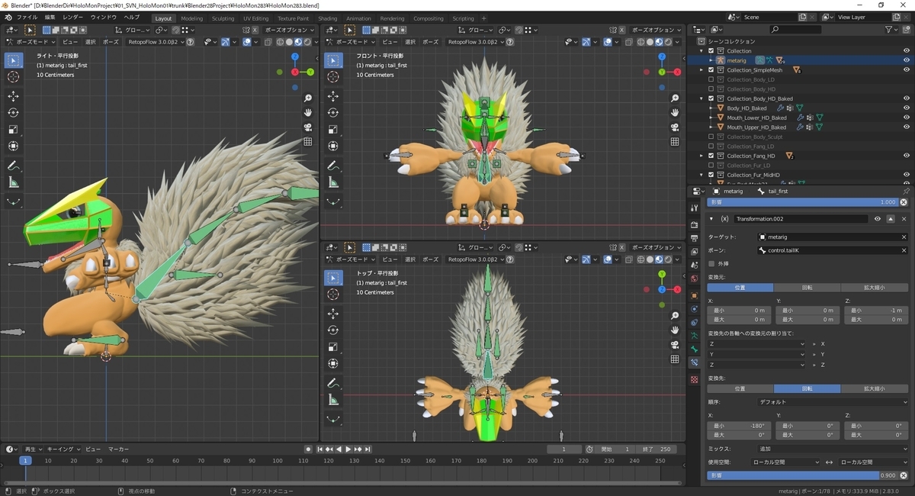Adjust the 0.900 影響 influence slider

tap(802, 475)
